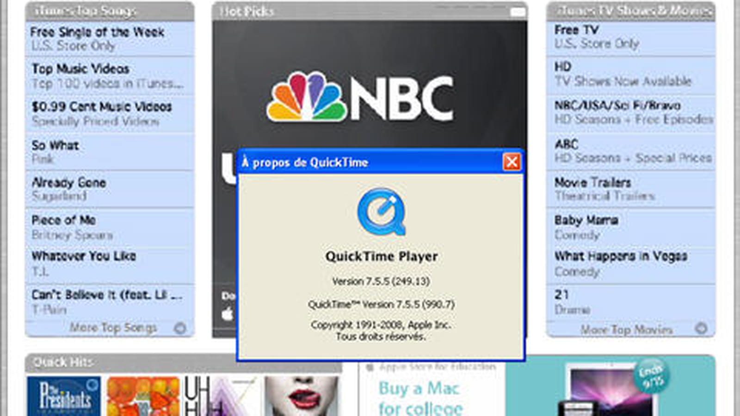Click the Pink artist name
Screen dimensions: 740x416
coord(43,159)
